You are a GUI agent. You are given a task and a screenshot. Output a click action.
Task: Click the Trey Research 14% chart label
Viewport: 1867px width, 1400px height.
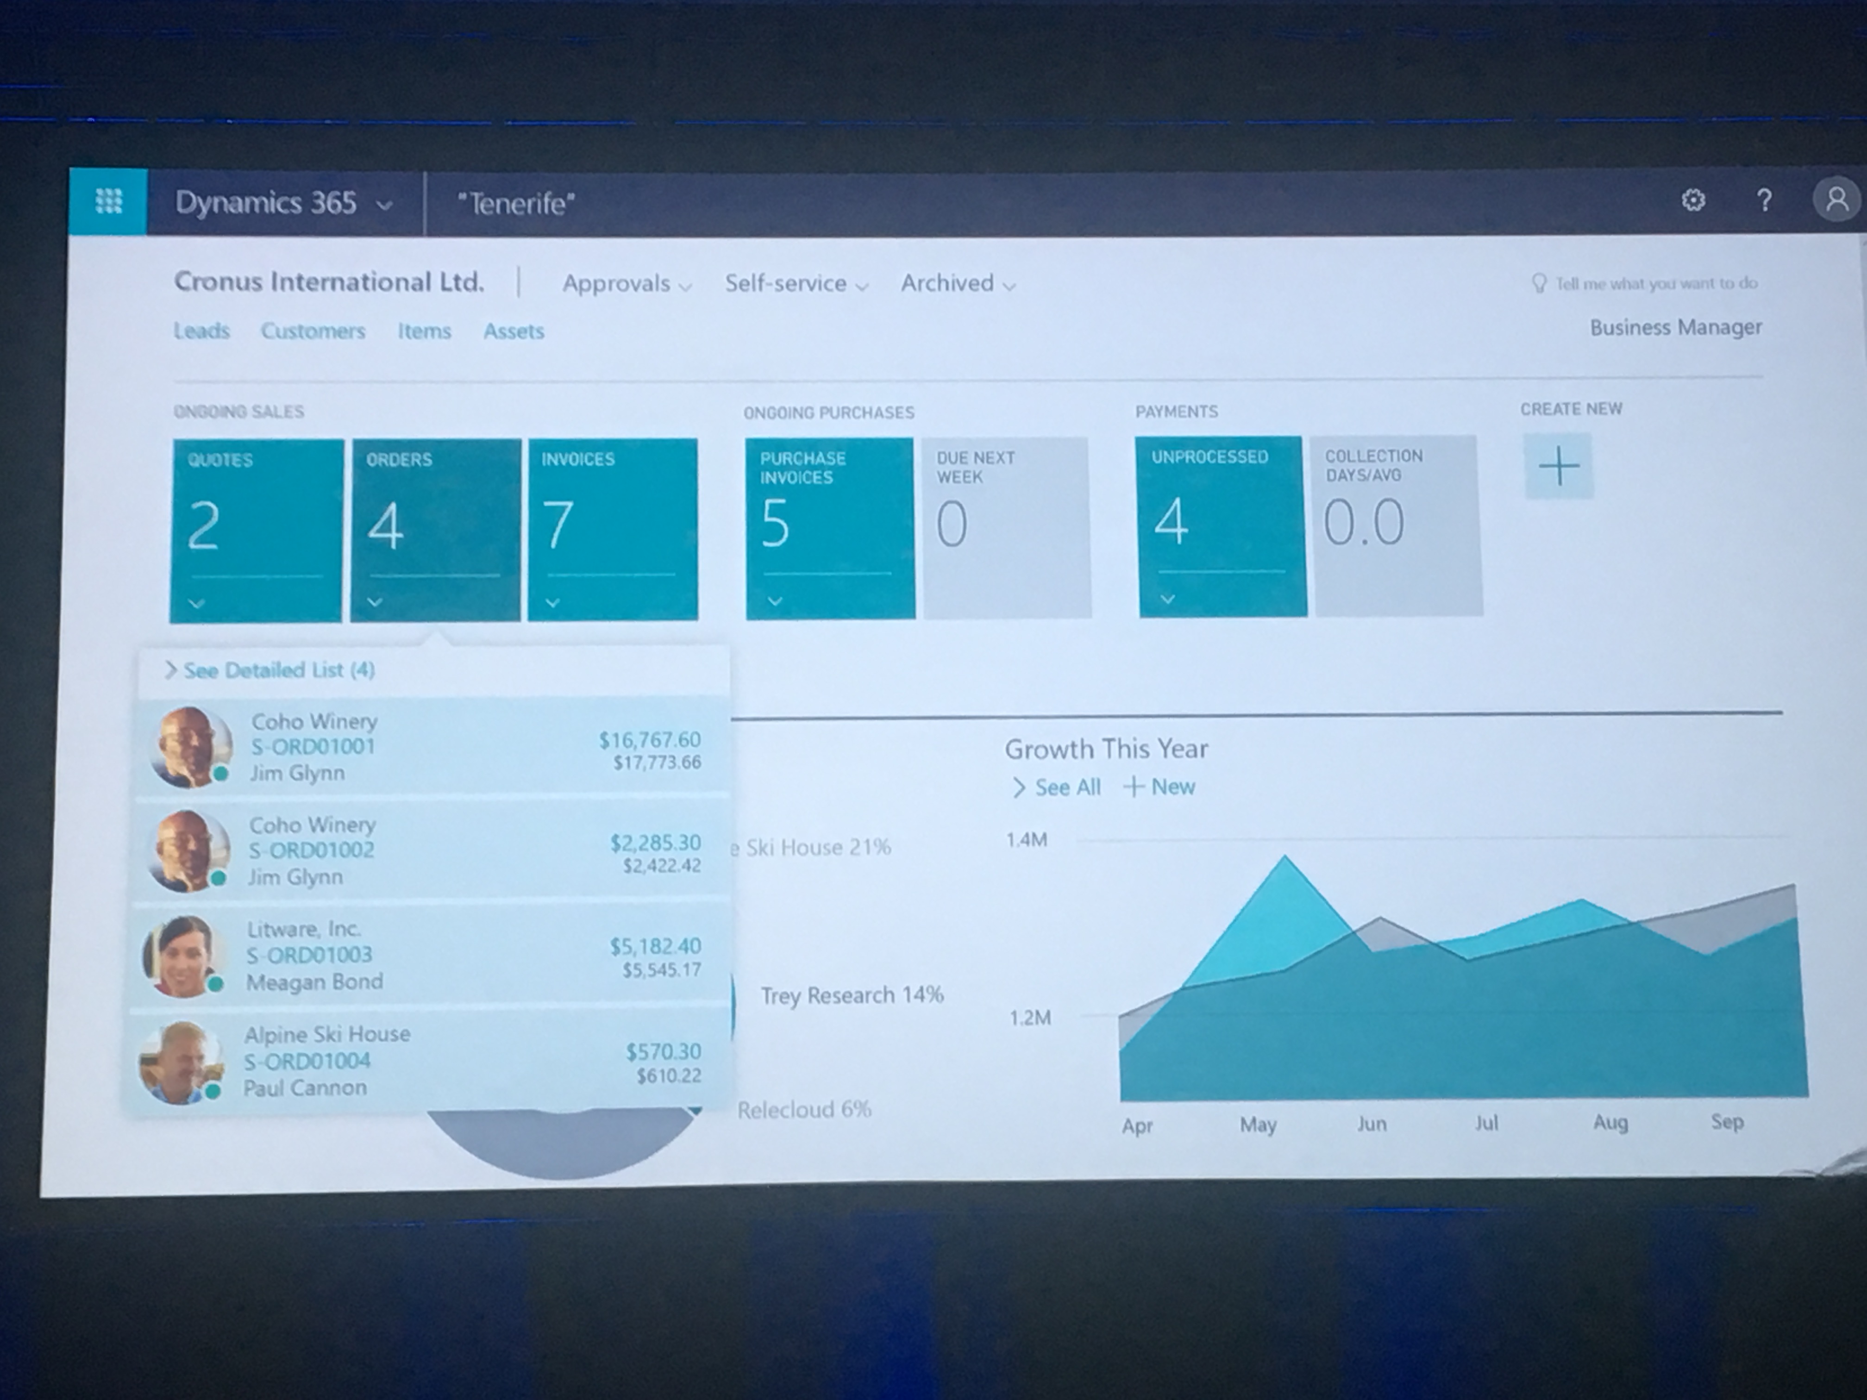[852, 996]
